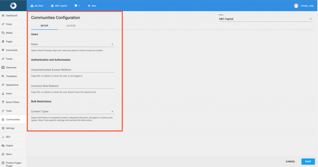Click the Appearance brush icon
The image size is (318, 167).
coord(3,85)
